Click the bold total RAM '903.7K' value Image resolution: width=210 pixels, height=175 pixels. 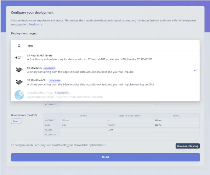click(158, 125)
